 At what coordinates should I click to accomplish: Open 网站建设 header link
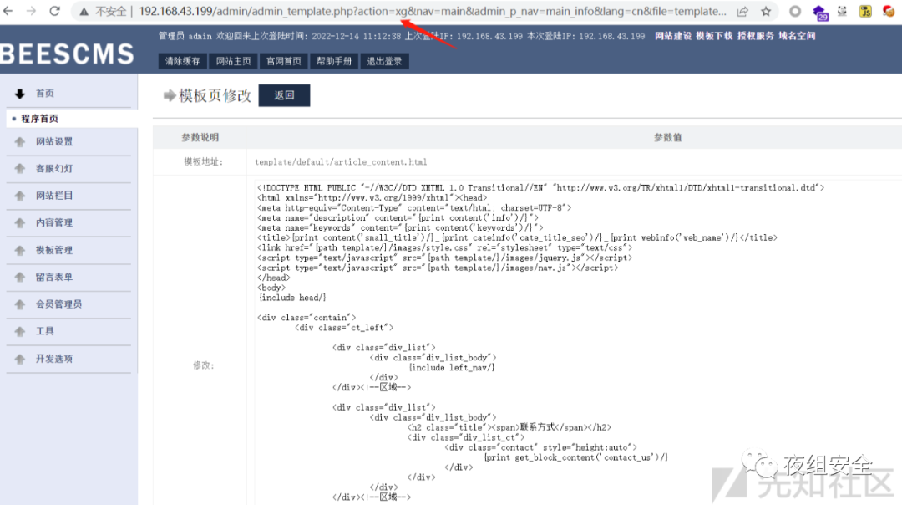click(x=673, y=36)
